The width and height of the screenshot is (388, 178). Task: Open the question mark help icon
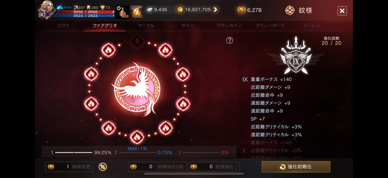pyautogui.click(x=230, y=40)
